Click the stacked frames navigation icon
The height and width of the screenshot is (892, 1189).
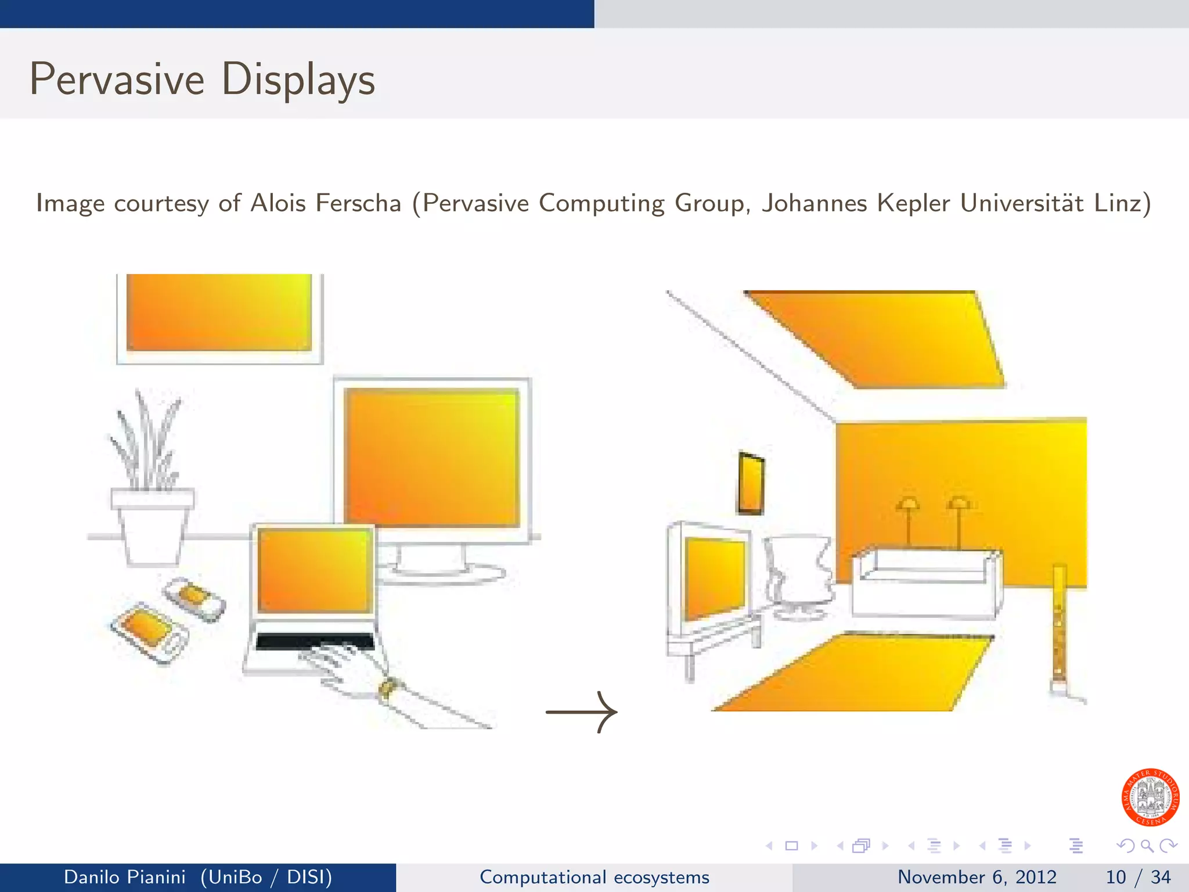pyautogui.click(x=862, y=846)
